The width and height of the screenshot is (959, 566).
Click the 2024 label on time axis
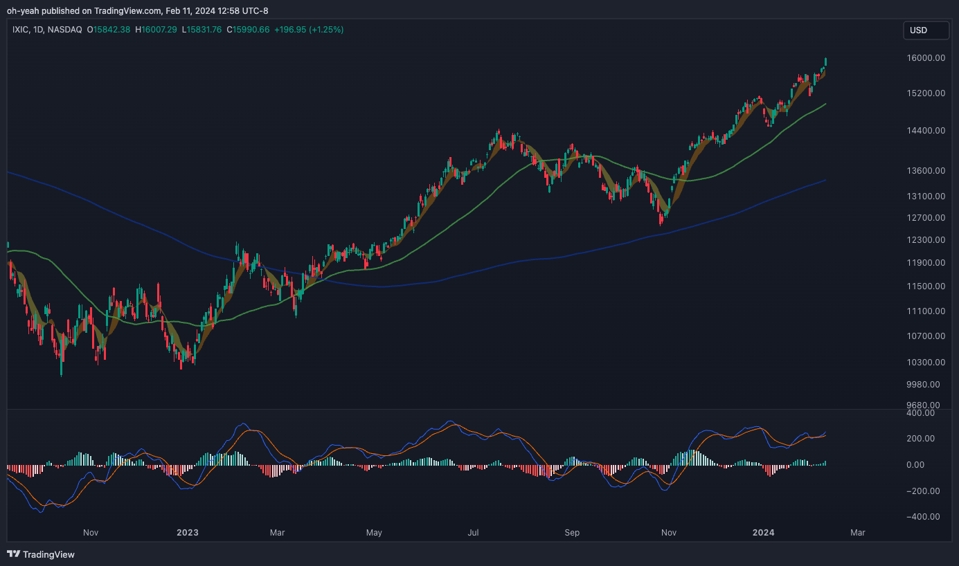[763, 533]
